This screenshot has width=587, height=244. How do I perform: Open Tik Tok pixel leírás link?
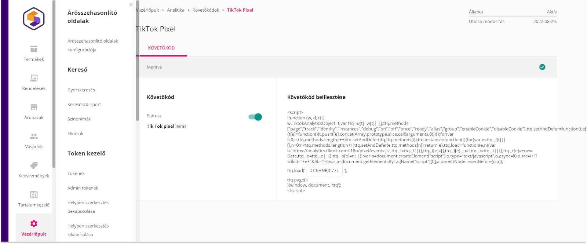click(x=167, y=126)
